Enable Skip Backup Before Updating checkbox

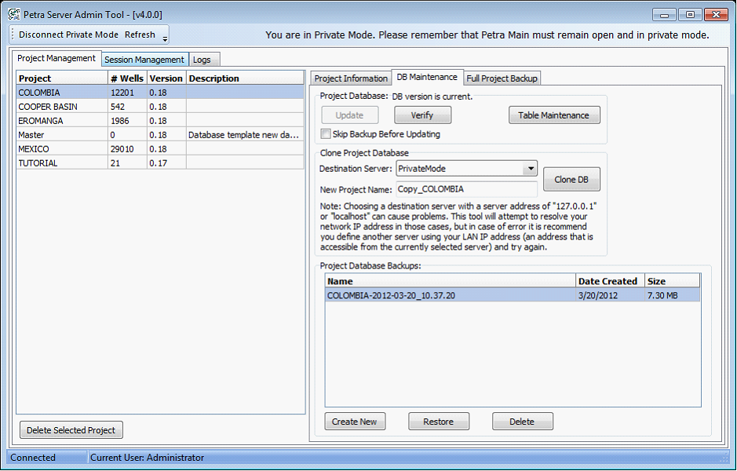click(326, 134)
